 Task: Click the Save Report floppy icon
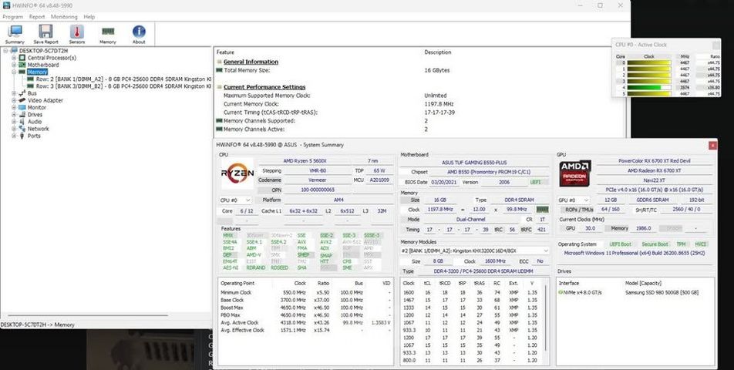click(45, 32)
